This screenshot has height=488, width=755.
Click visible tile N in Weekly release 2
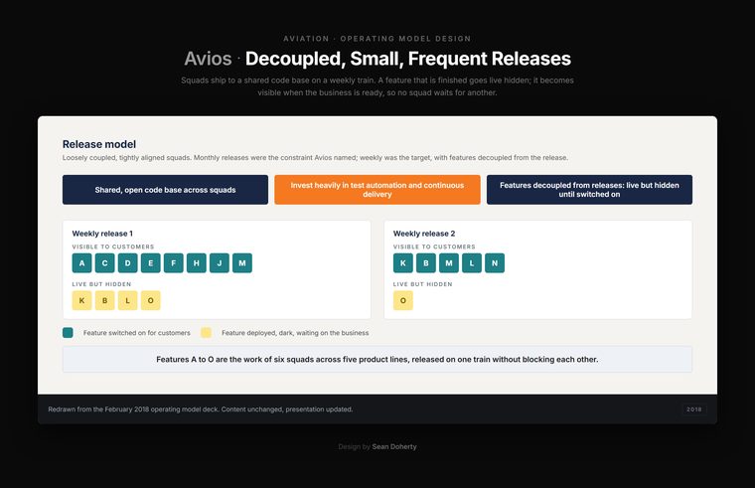pyautogui.click(x=495, y=263)
